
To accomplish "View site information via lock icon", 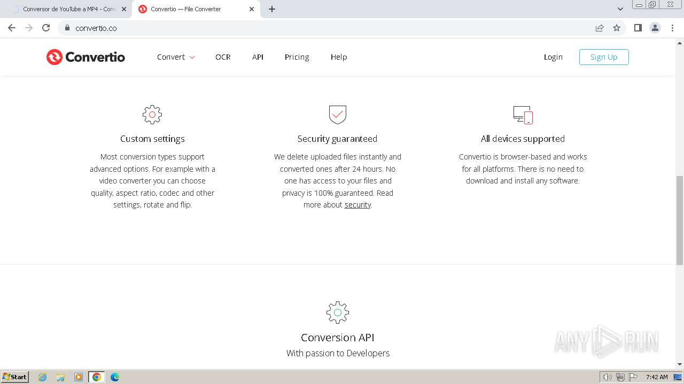I will [x=67, y=28].
